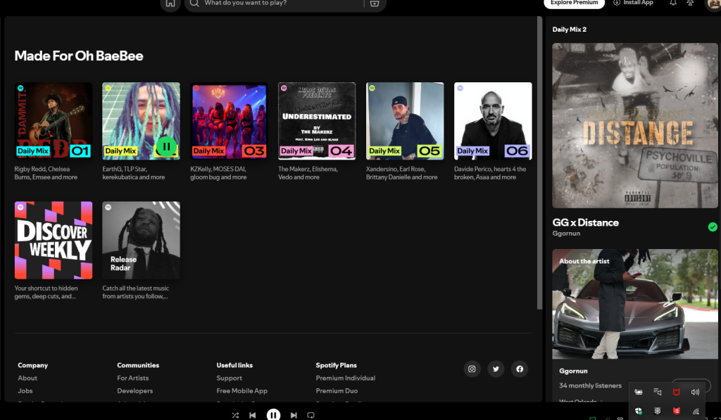
Task: Open the Developers footer link
Action: click(x=135, y=390)
